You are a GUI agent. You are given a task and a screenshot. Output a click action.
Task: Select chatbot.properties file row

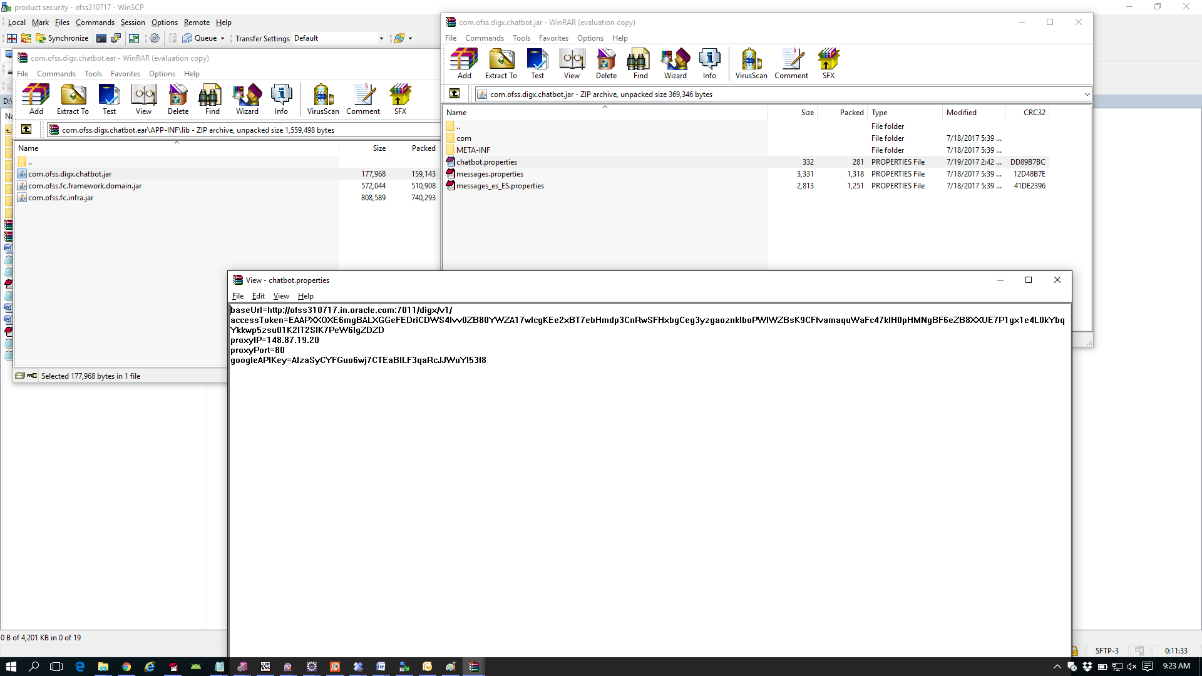click(746, 162)
